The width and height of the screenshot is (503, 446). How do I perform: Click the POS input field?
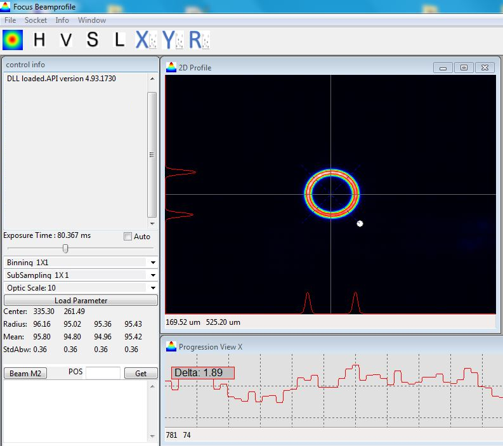(x=103, y=373)
